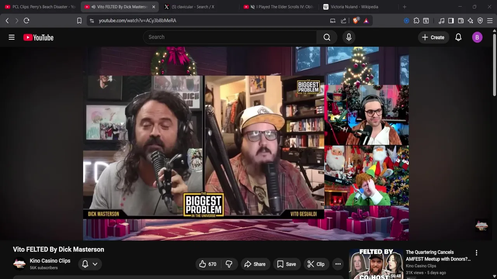Open the browser main menu hamburger
Viewport: 497px width, 279px height.
[490, 21]
